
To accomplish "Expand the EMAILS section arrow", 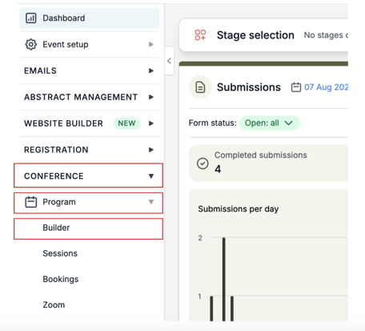I will coord(151,71).
